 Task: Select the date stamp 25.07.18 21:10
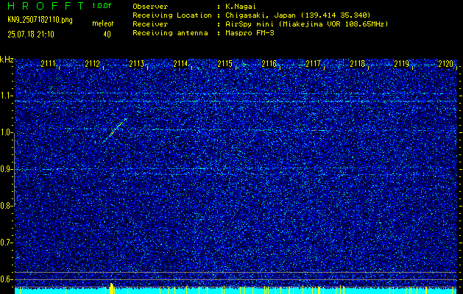[31, 35]
